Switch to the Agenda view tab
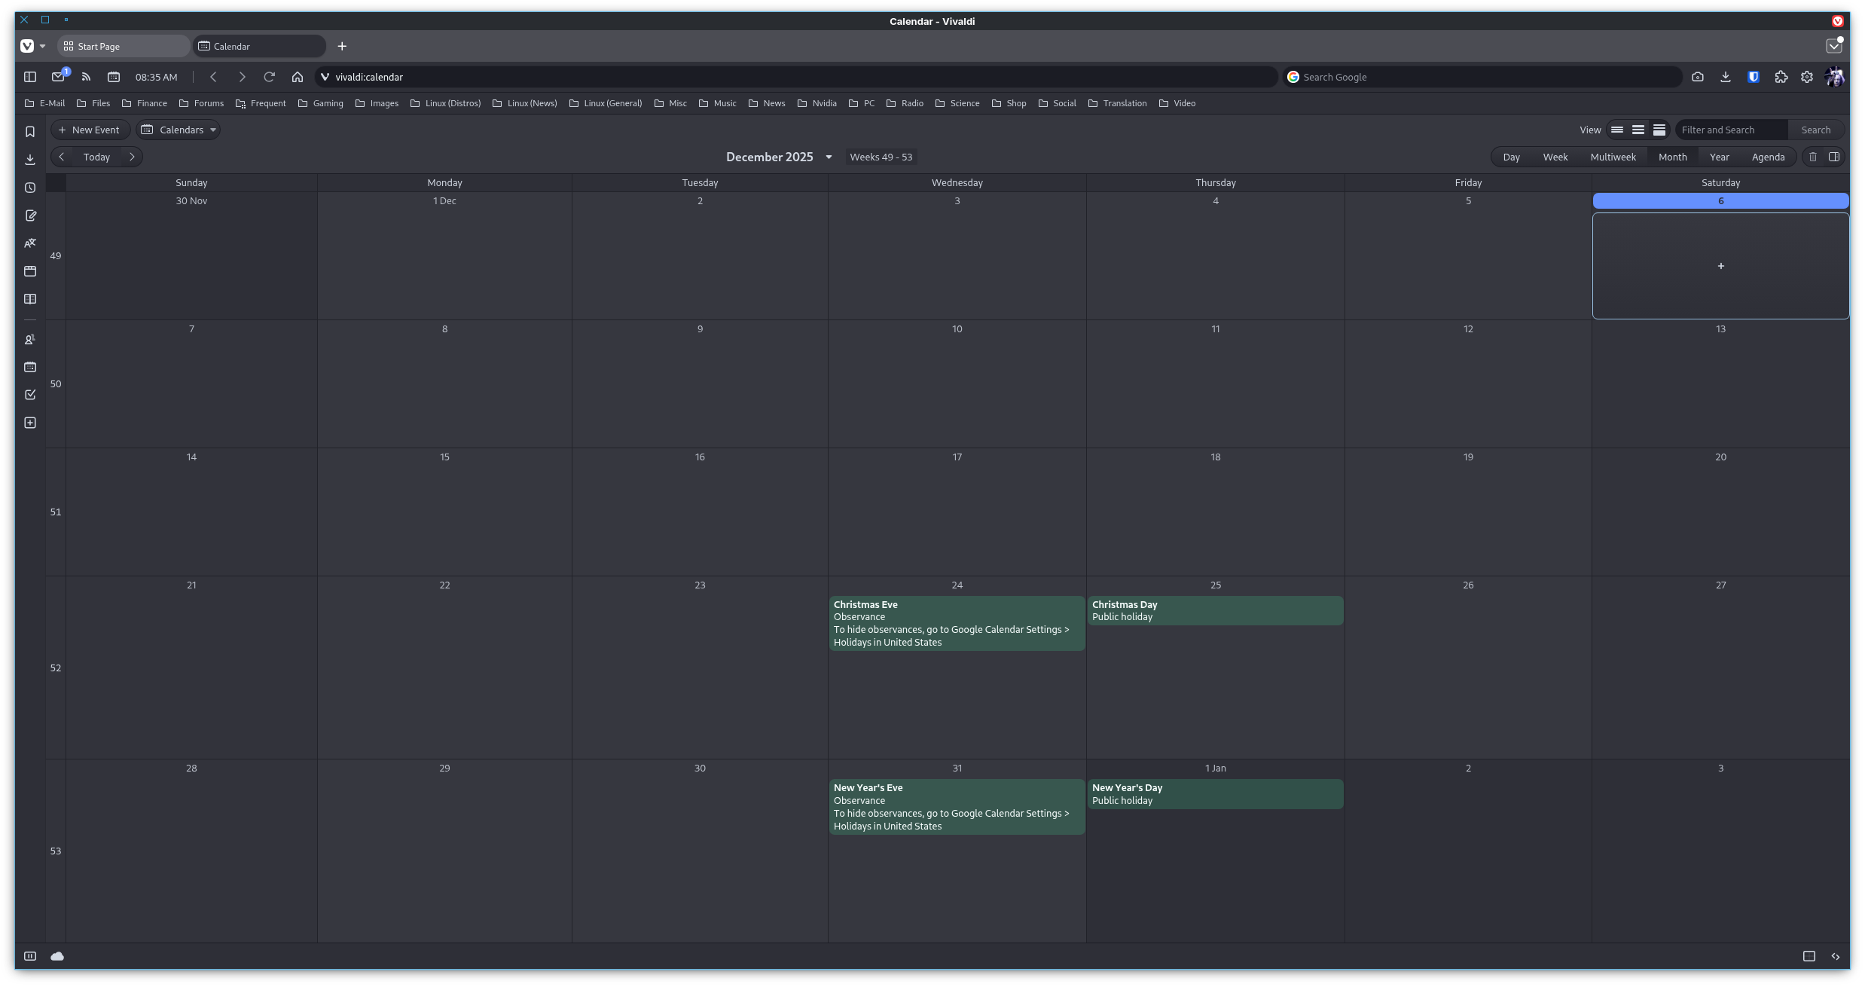 click(x=1768, y=157)
